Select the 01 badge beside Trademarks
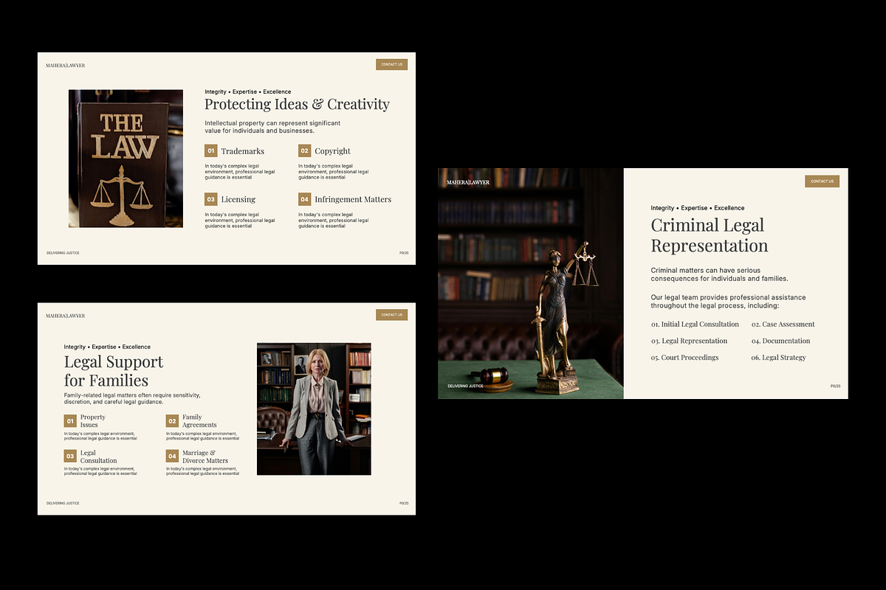This screenshot has width=886, height=590. [211, 150]
